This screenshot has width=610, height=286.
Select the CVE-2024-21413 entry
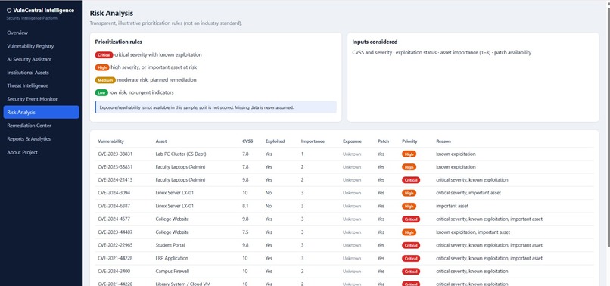point(115,180)
